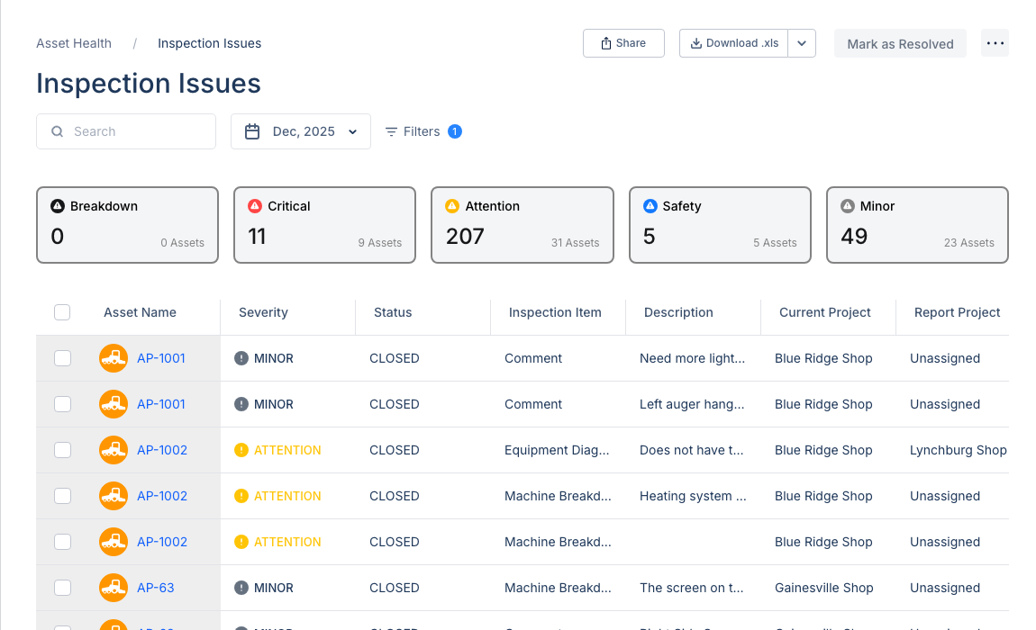The height and width of the screenshot is (630, 1036).
Task: Sort by Asset Name column header
Action: pyautogui.click(x=140, y=312)
